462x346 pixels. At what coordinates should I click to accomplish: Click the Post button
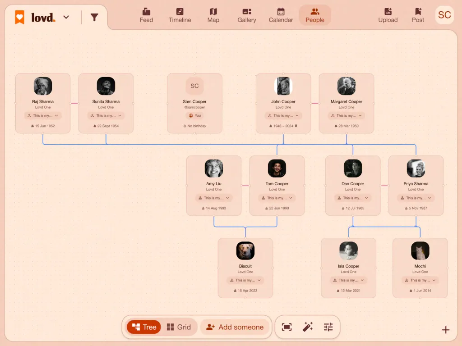pos(418,16)
